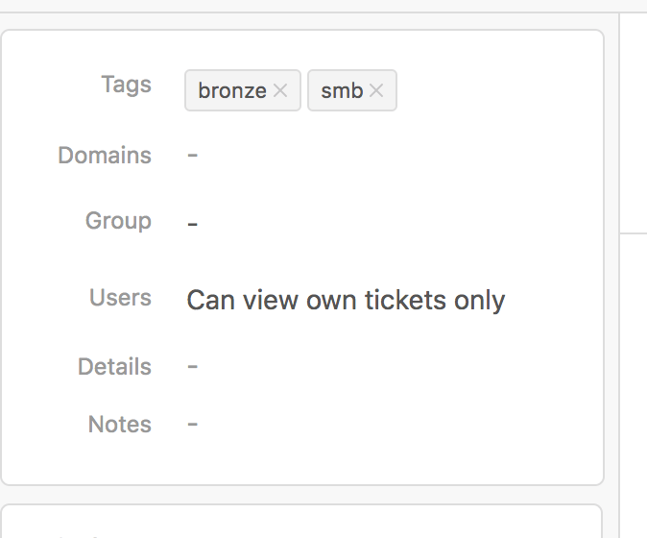Open the Can view own tickets only dropdown
This screenshot has width=647, height=538.
click(x=346, y=300)
